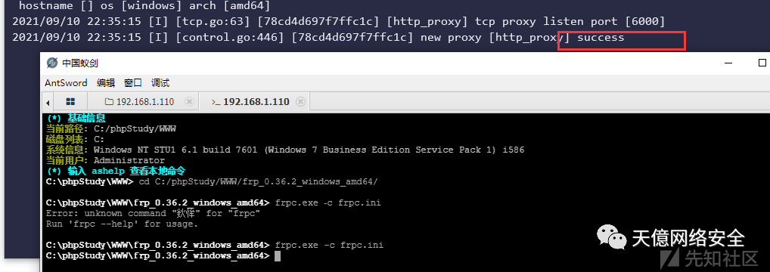
Task: Click the AntSword logo in the title bar
Action: click(52, 63)
